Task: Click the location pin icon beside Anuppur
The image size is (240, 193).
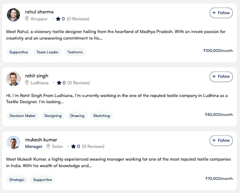Action: coord(27,18)
